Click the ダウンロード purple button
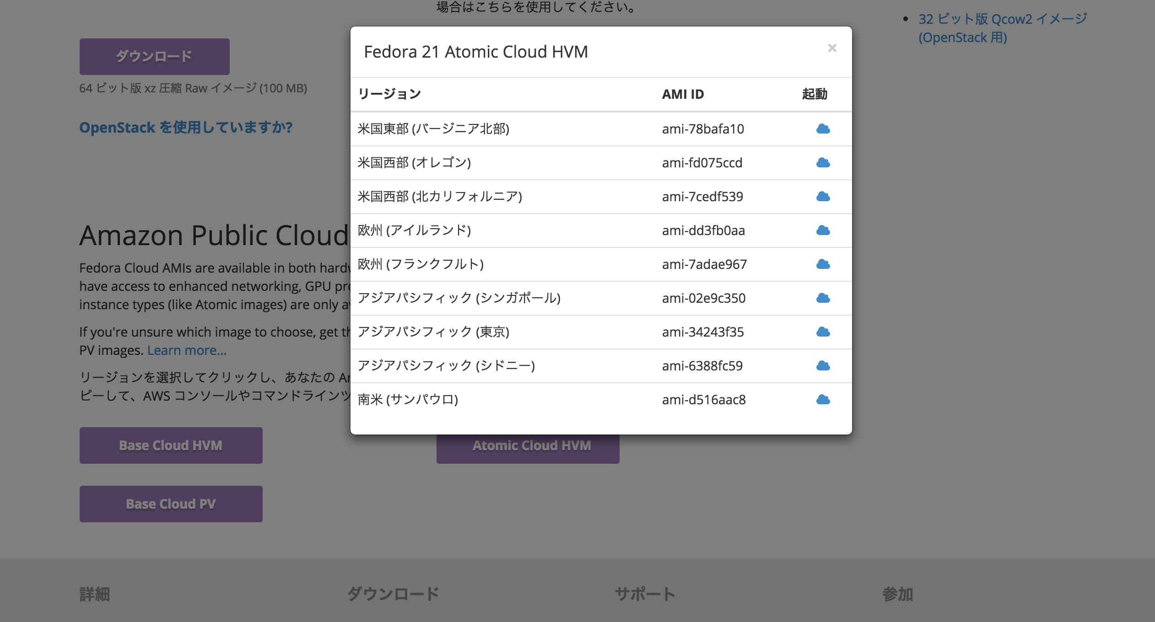 pos(154,57)
